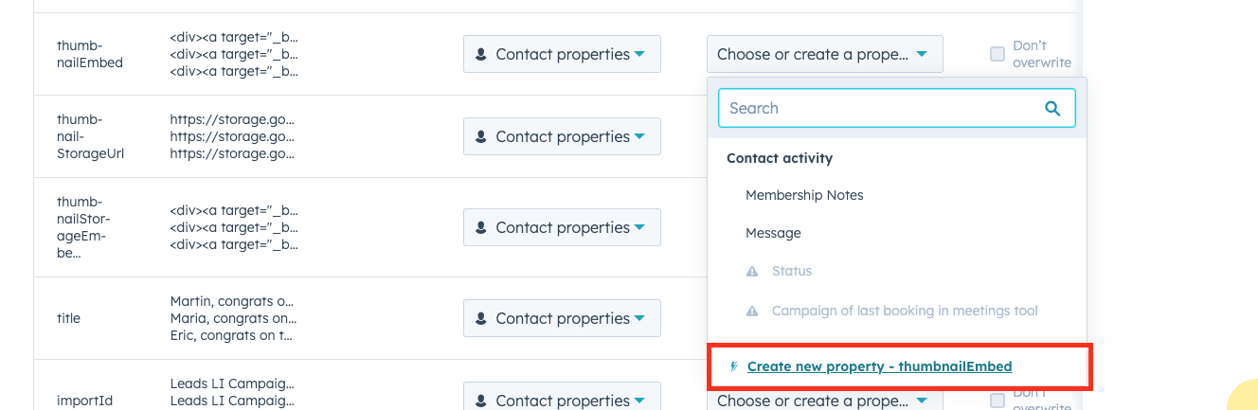Viewport: 1258px width, 410px height.
Task: Expand Contact properties dropdown in title row
Action: click(562, 318)
